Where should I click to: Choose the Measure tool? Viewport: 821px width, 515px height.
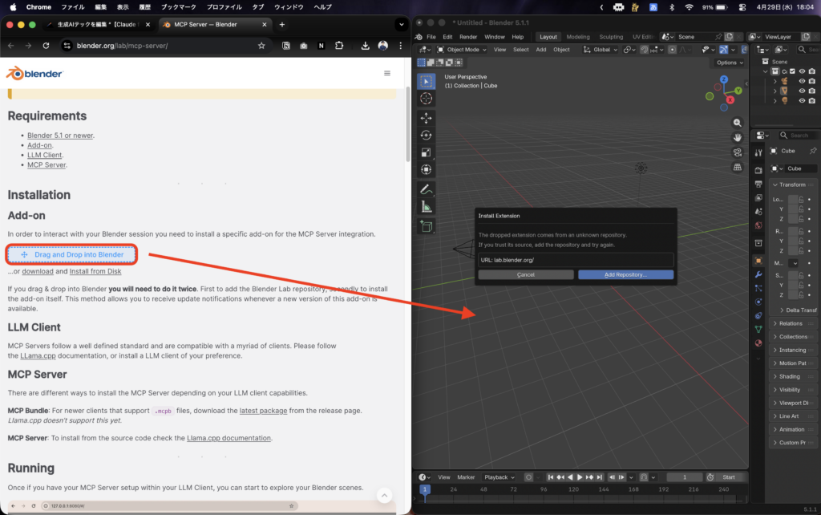[x=426, y=207]
